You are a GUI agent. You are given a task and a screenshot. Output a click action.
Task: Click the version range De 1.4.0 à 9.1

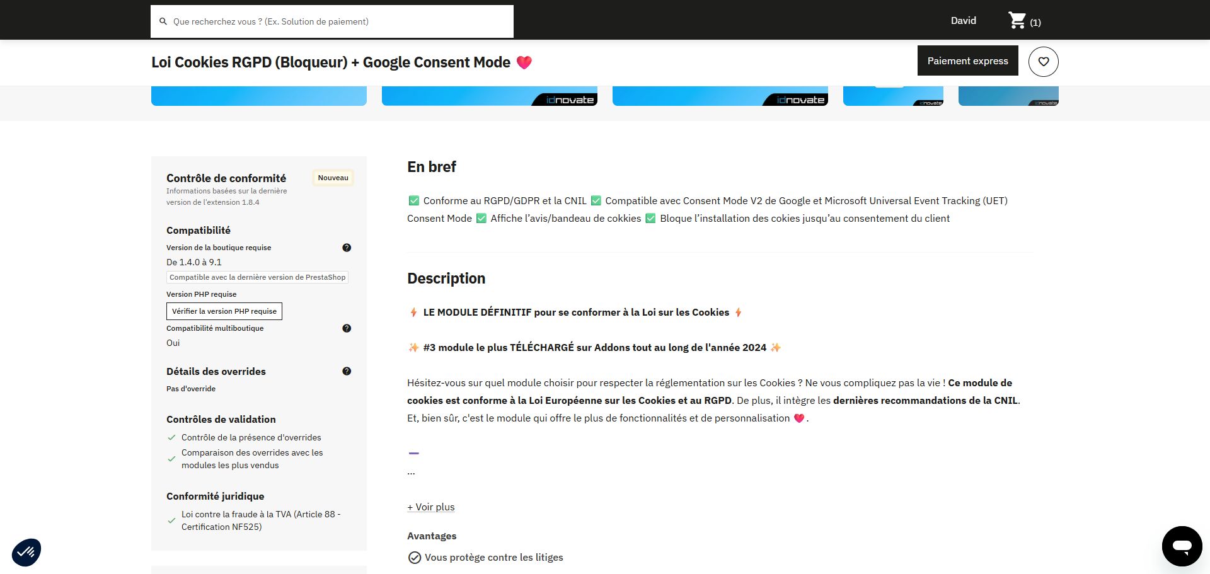click(x=194, y=262)
